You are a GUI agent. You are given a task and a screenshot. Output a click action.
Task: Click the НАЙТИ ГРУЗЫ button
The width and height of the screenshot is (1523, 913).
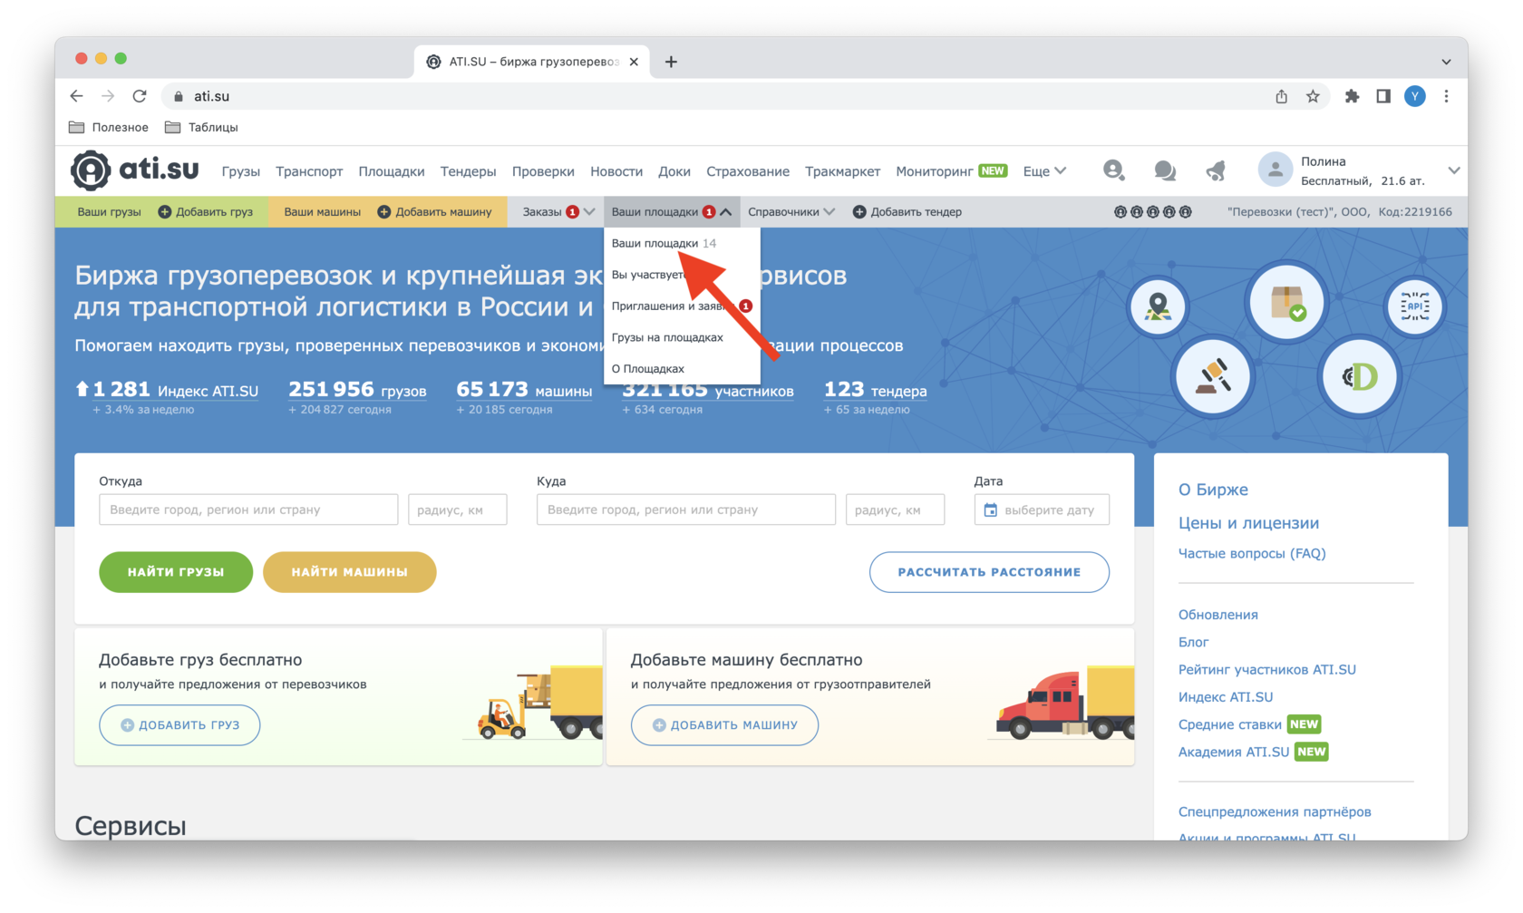(176, 572)
